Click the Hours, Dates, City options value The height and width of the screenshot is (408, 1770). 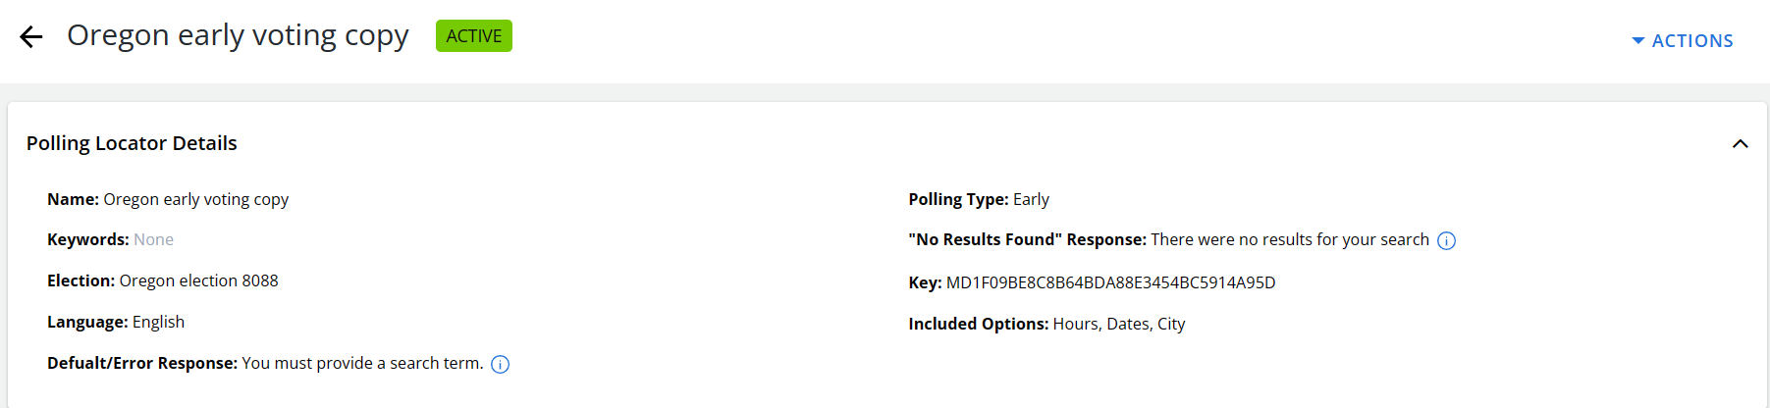(1118, 324)
